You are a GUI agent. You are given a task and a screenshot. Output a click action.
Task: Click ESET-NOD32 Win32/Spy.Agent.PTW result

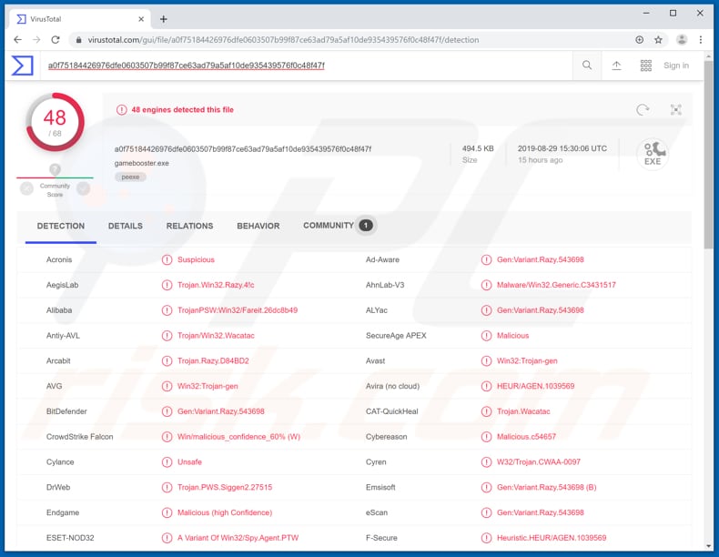tap(238, 538)
